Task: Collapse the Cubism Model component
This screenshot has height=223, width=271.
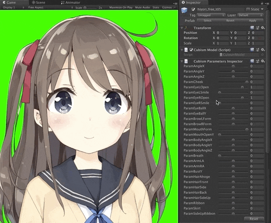Action: coord(182,50)
